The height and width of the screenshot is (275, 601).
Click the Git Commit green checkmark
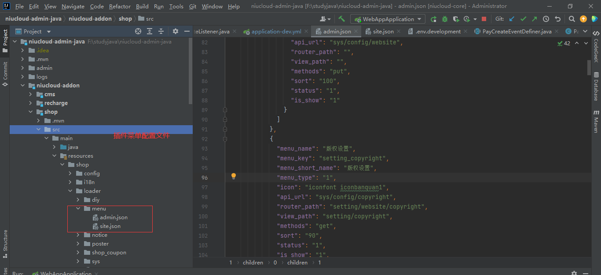523,19
